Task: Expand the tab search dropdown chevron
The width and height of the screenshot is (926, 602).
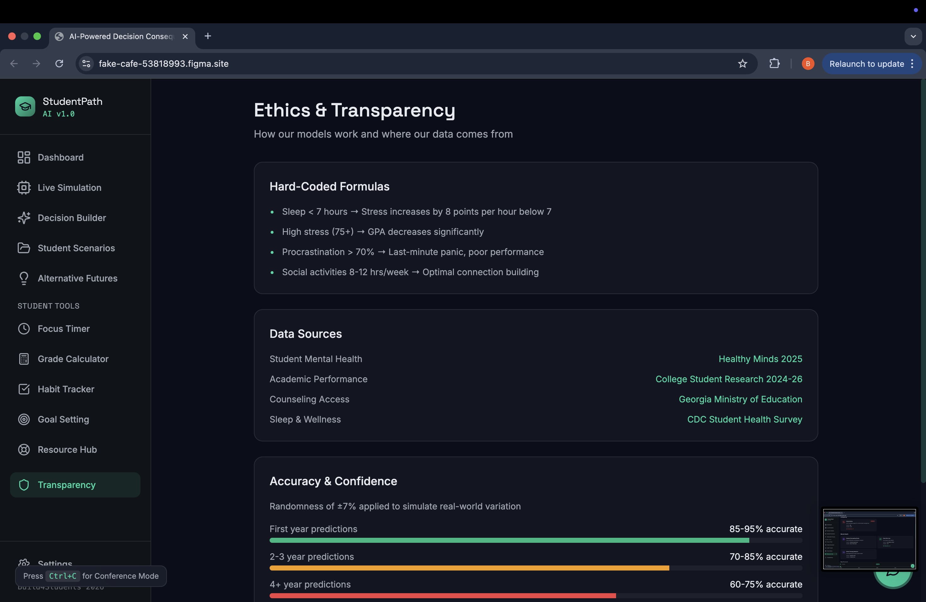Action: click(x=913, y=37)
